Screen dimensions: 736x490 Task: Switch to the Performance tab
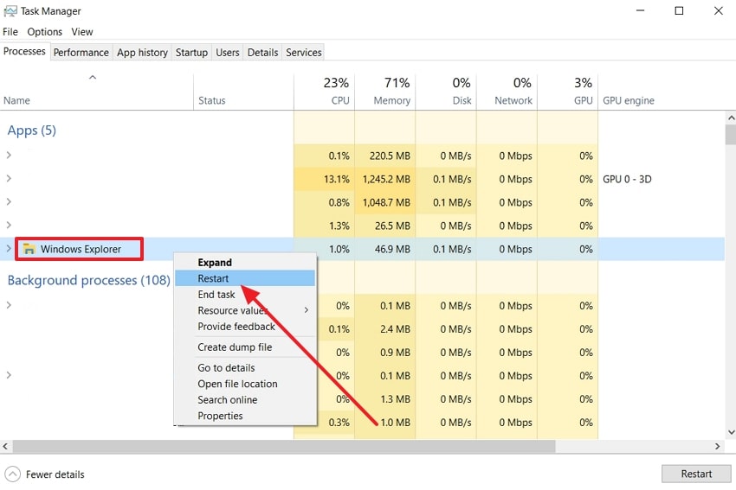point(81,53)
